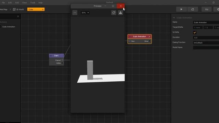Click the restart icon in Preview window
Image resolution: width=219 pixels, height=123 pixels.
(x=114, y=13)
